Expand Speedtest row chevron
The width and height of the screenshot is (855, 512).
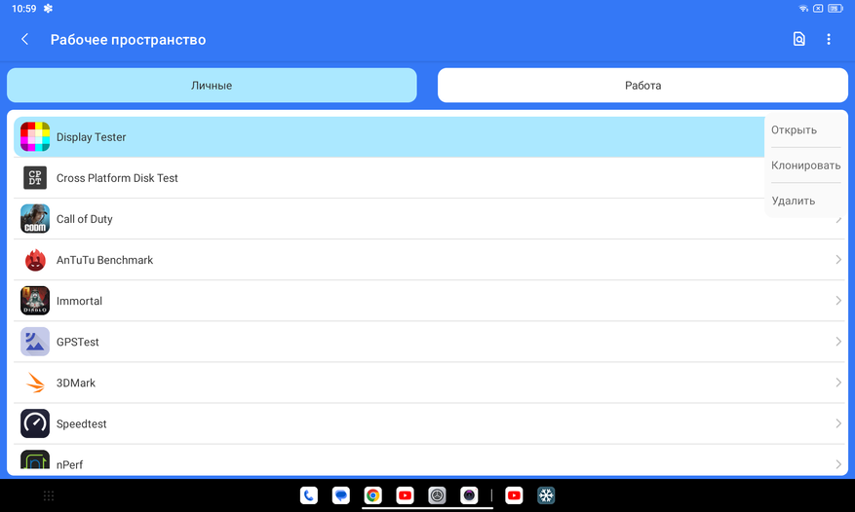(838, 423)
